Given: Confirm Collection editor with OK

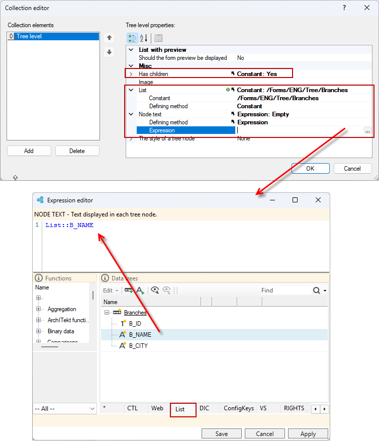Looking at the screenshot, I should (310, 169).
